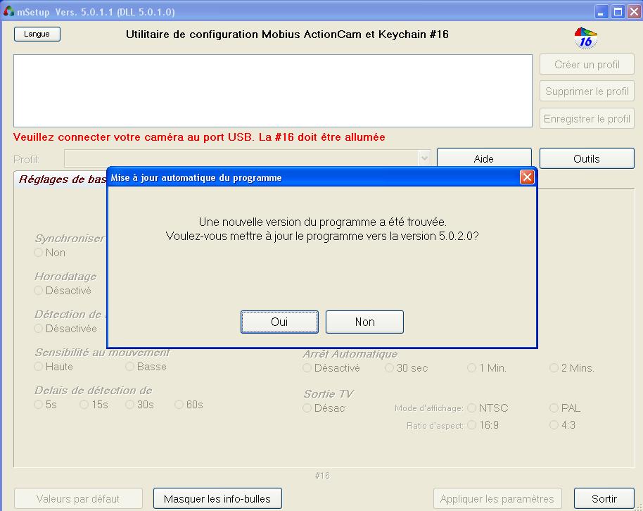Select Désactivé under Horodatage
Viewport: 643px width, 511px height.
(39, 291)
